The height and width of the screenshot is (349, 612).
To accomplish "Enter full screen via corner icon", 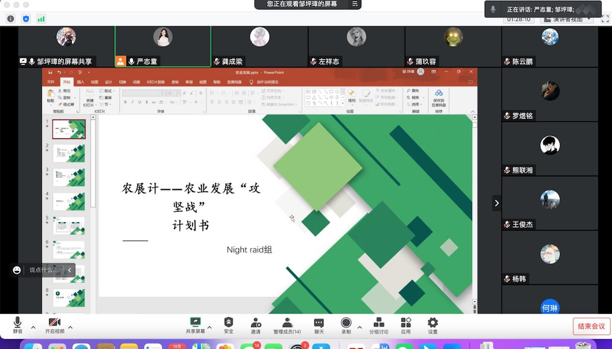I will [605, 18].
